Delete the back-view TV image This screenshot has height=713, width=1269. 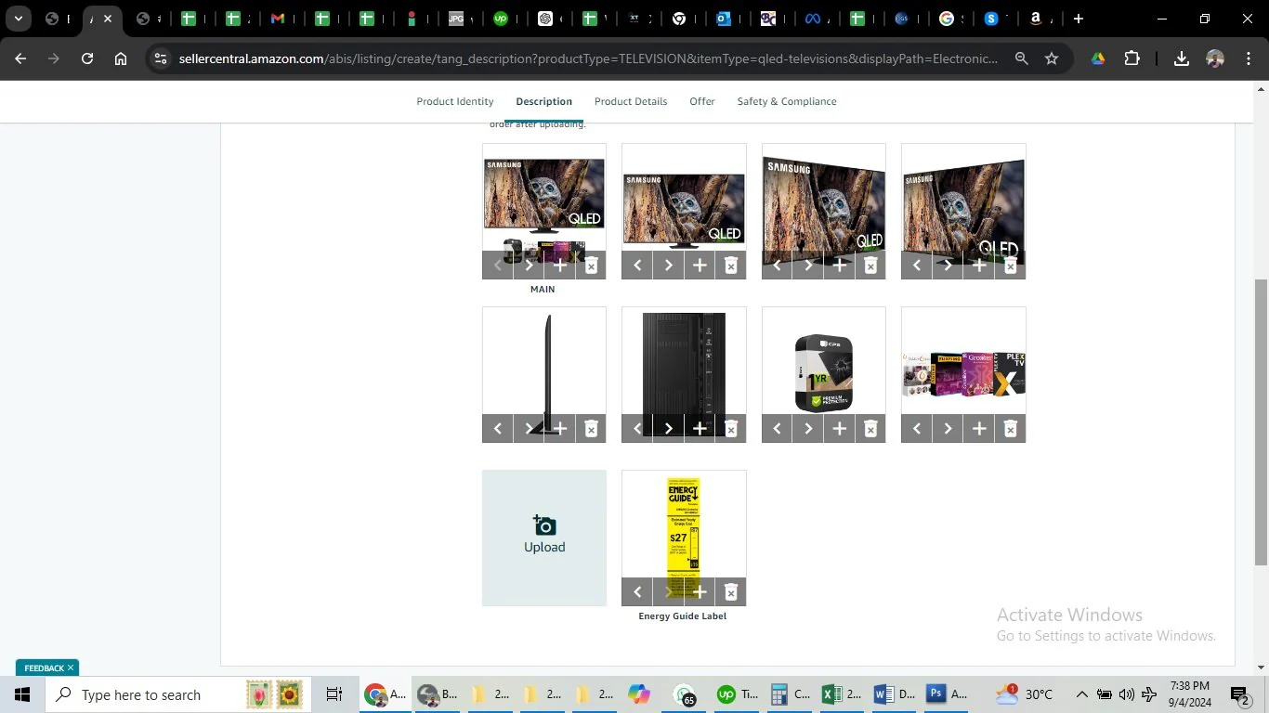click(731, 429)
